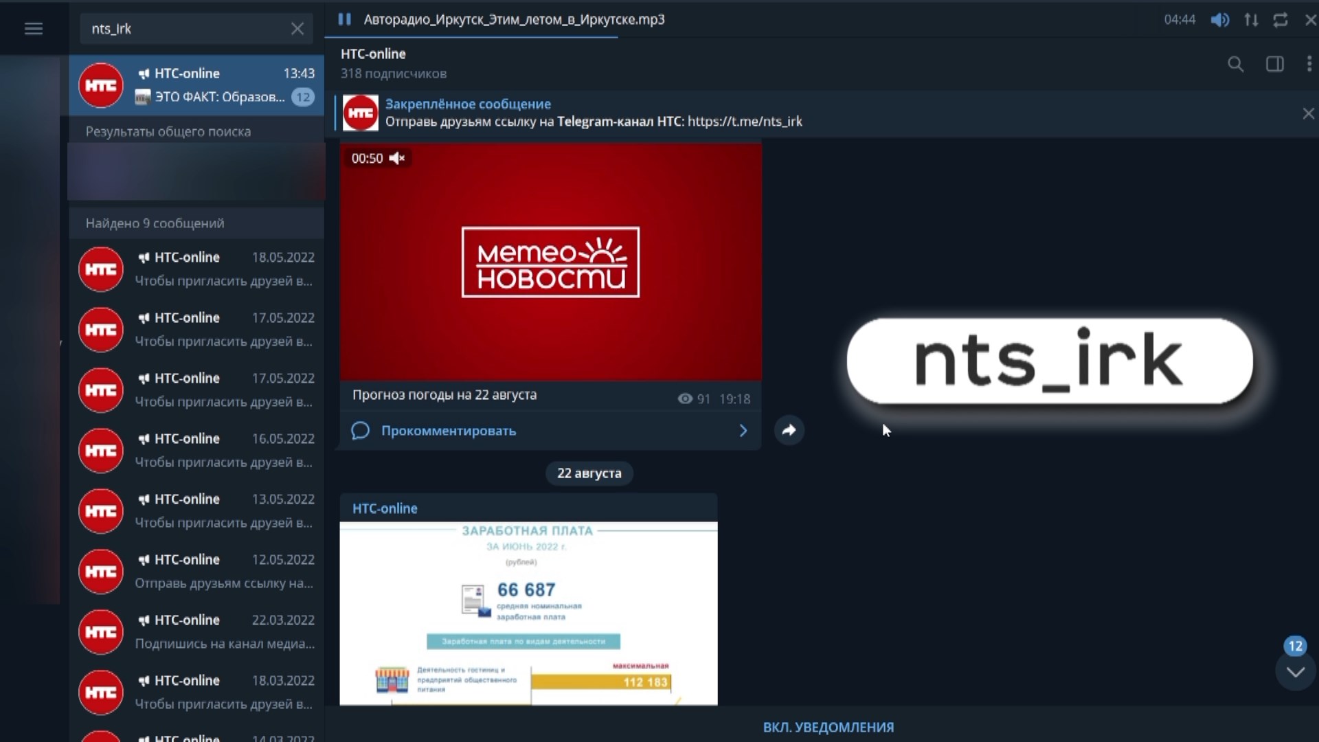Click the comment bubble icon
This screenshot has width=1319, height=742.
coord(360,431)
